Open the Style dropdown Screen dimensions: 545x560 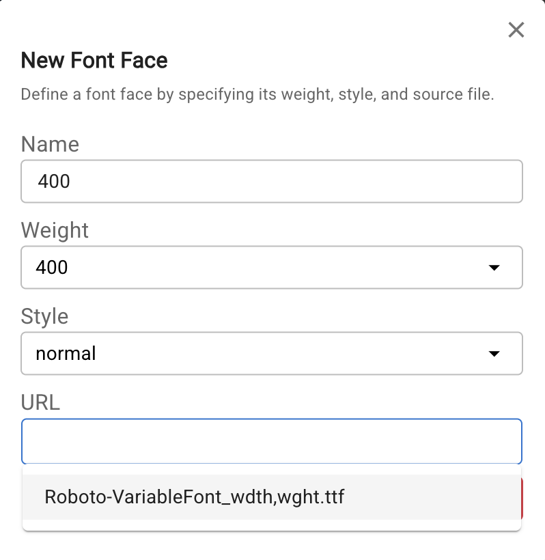[x=272, y=353]
